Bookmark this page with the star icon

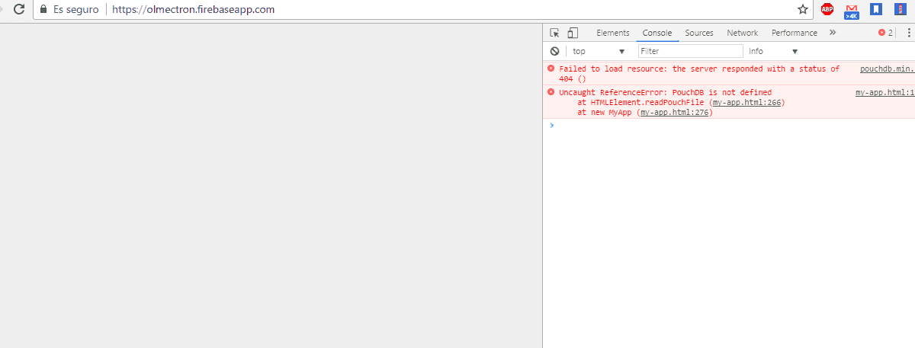pyautogui.click(x=802, y=10)
